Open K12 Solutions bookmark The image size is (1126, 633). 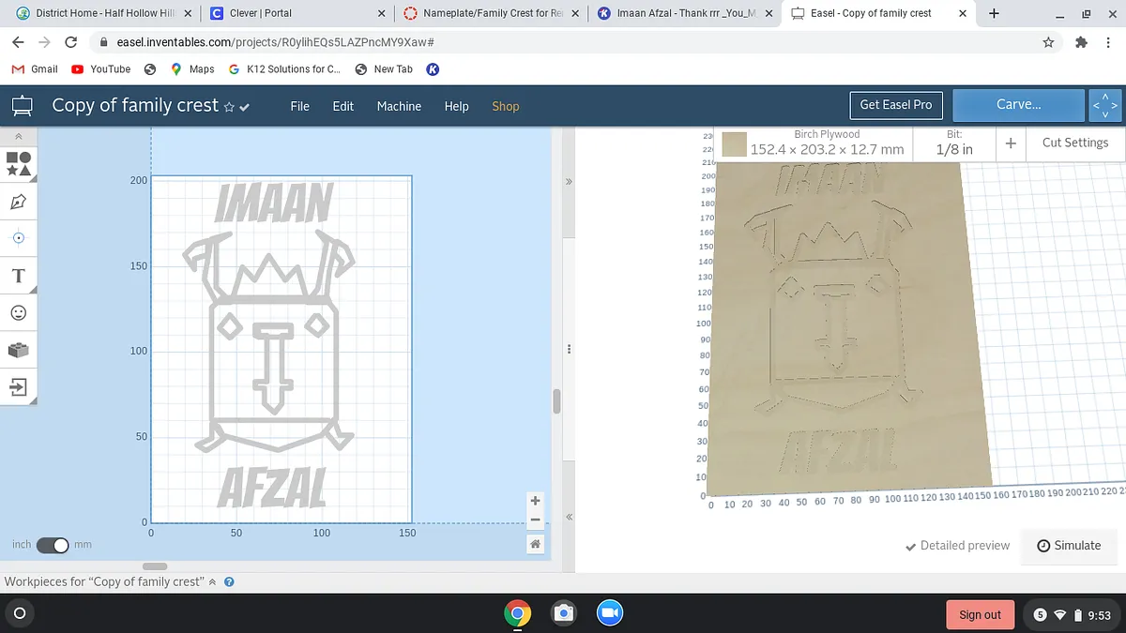pos(284,69)
